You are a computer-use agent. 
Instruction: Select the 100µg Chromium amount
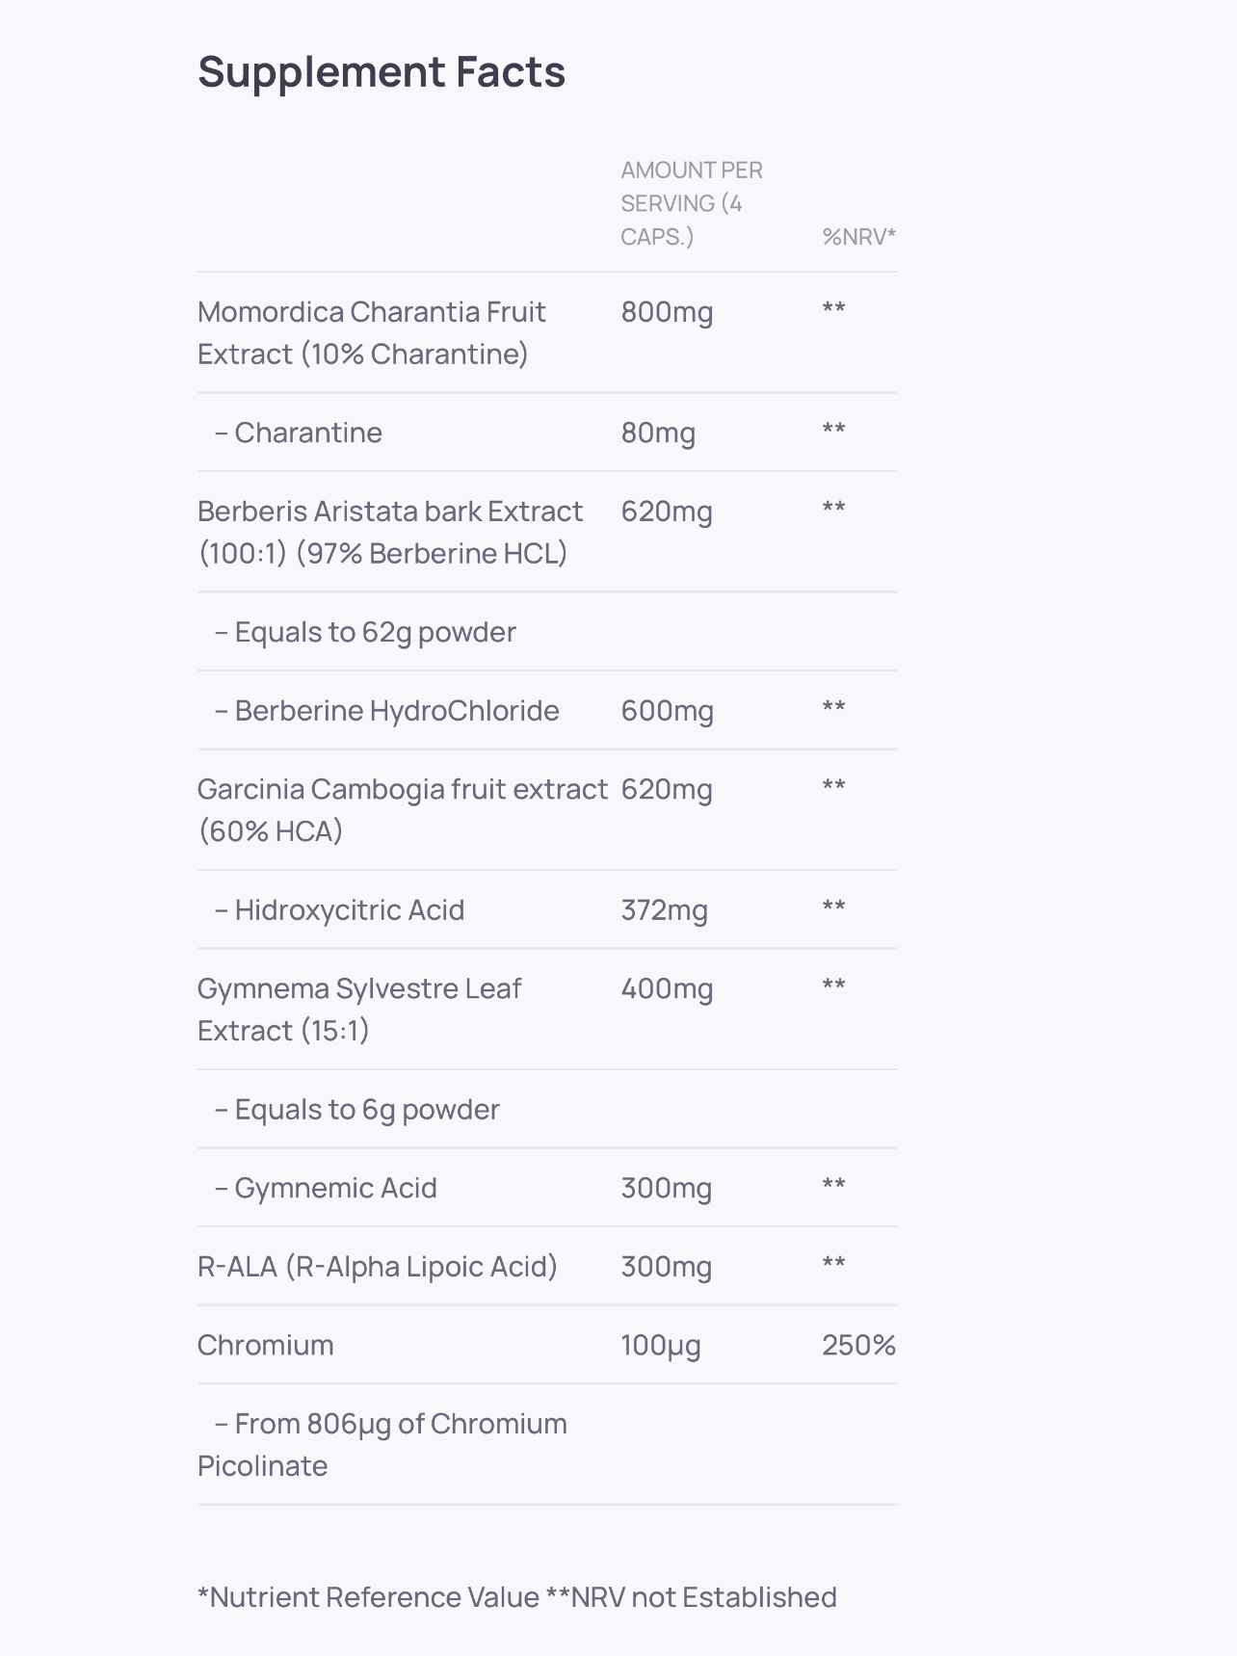coord(661,1346)
